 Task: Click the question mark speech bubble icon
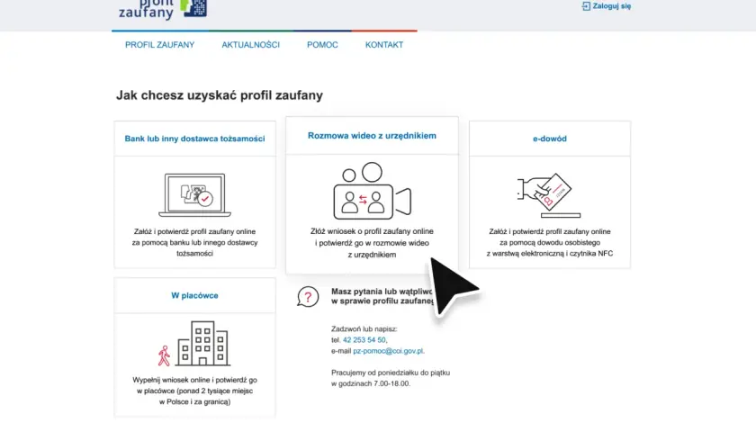(308, 297)
